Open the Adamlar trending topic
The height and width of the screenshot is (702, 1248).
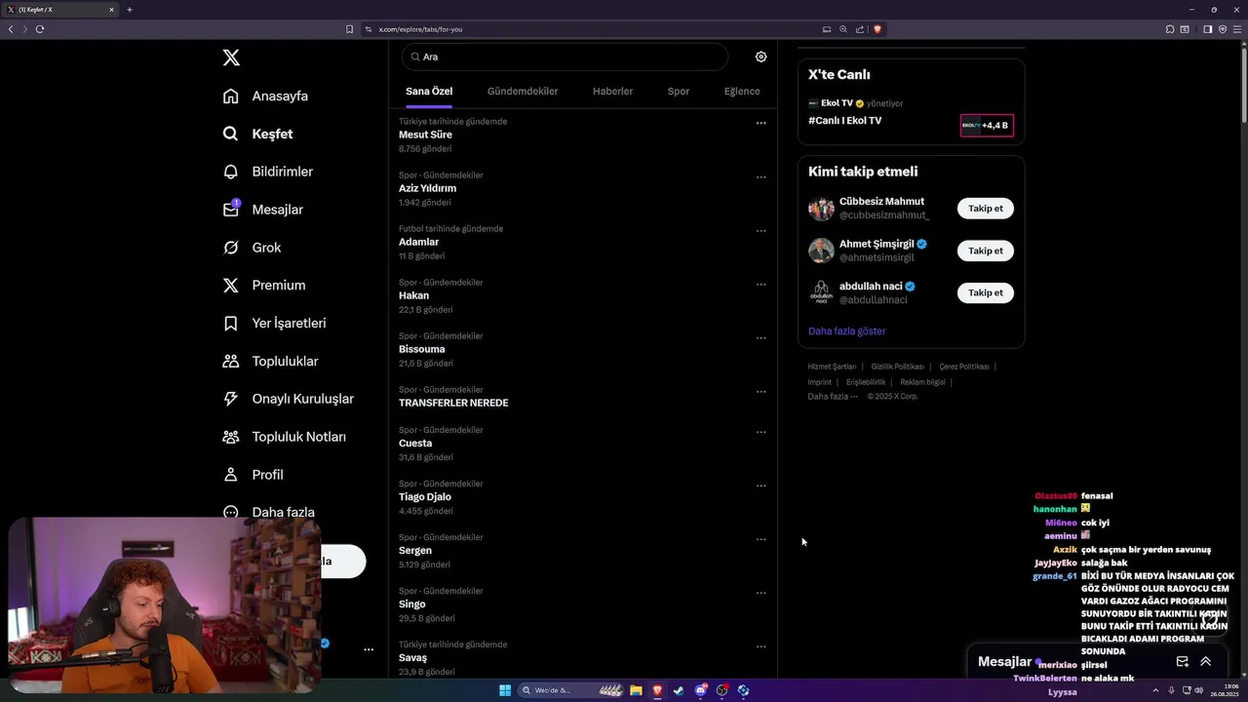(418, 242)
